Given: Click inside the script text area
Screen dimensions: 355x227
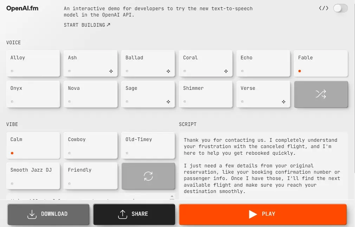Looking at the screenshot, I should point(263,166).
